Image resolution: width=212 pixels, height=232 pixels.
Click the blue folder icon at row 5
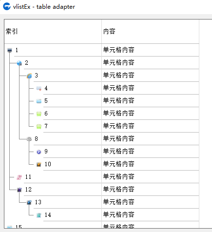click(x=39, y=101)
